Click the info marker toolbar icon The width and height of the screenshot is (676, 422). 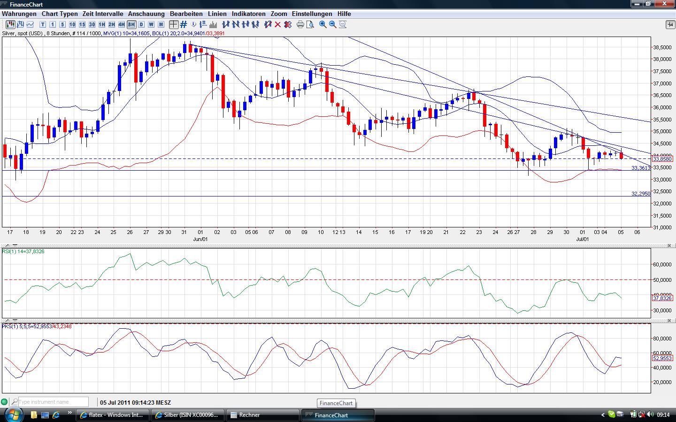[x=193, y=24]
